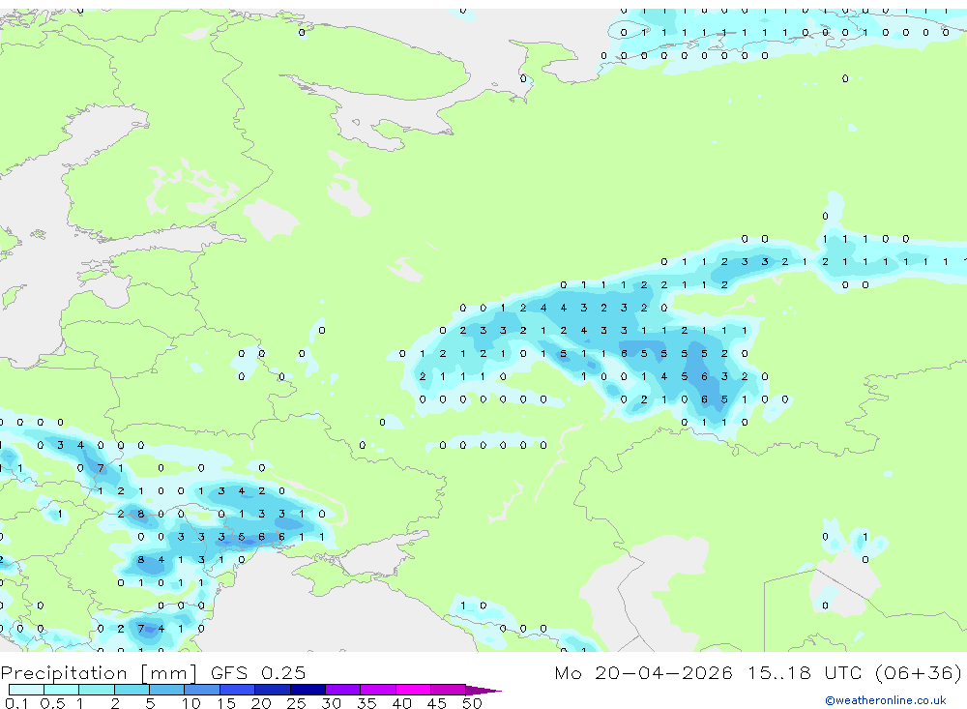This screenshot has width=967, height=709.
Task: Pick the 35–40 mm purple legend swatch
Action: (378, 690)
